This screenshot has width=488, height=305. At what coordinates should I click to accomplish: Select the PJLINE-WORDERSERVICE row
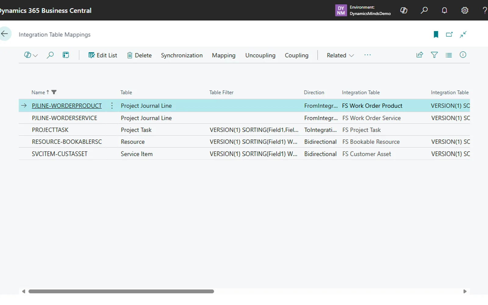tap(244, 118)
